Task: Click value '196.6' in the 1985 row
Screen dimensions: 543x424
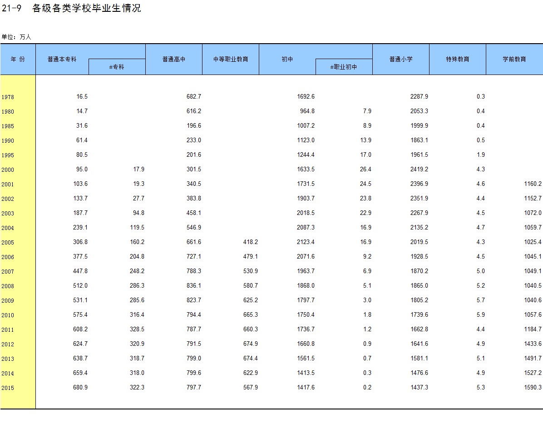Action: pos(193,126)
